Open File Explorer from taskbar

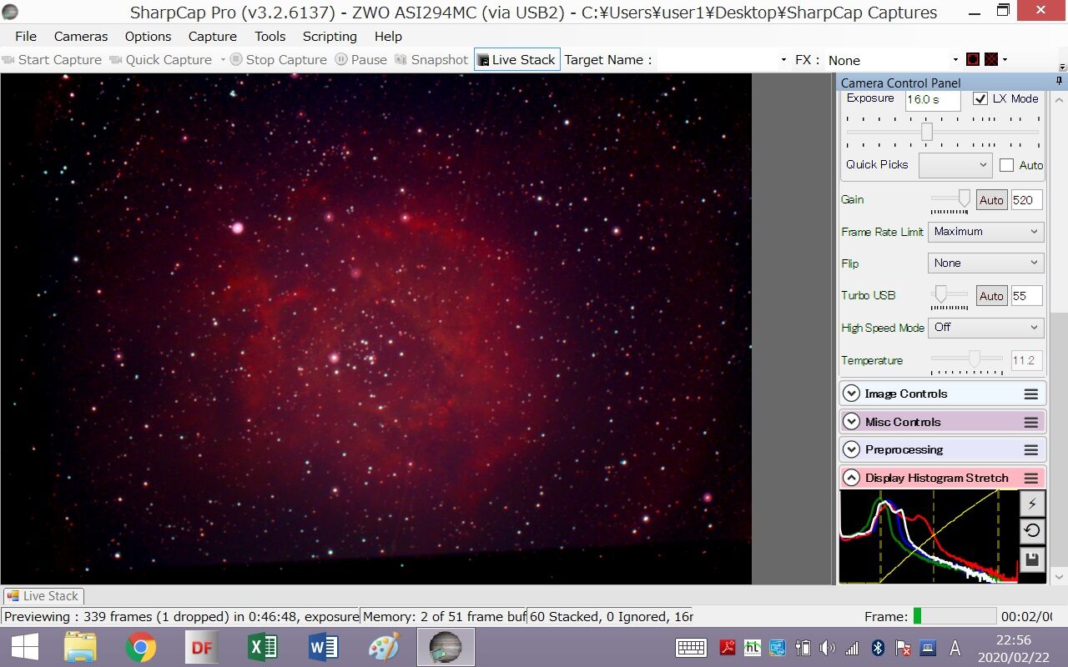pos(81,647)
